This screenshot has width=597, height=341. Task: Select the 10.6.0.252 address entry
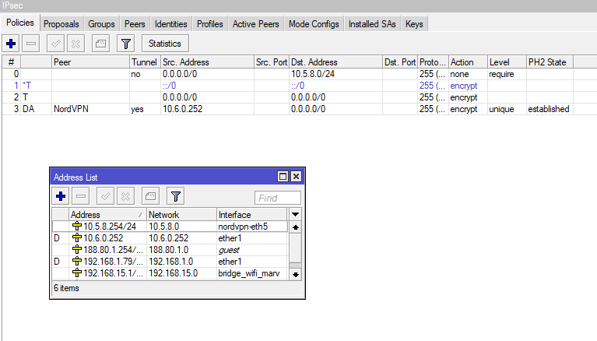[170, 238]
